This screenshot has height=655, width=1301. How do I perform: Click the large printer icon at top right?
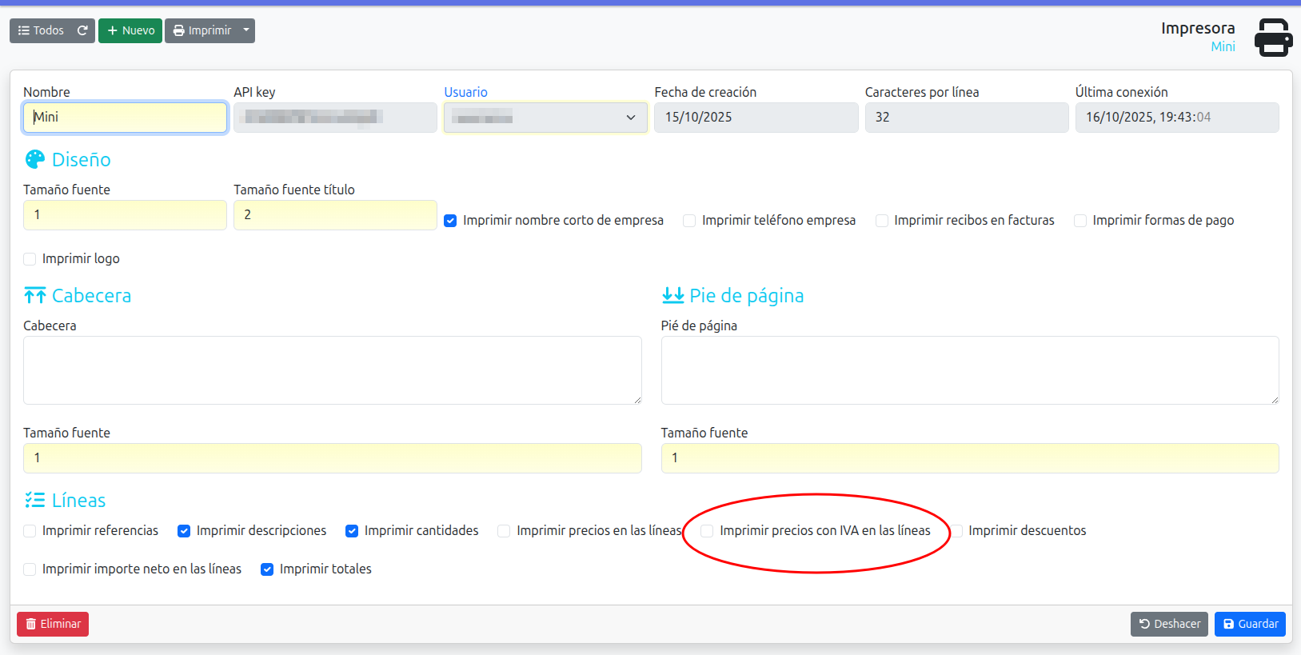(1273, 38)
